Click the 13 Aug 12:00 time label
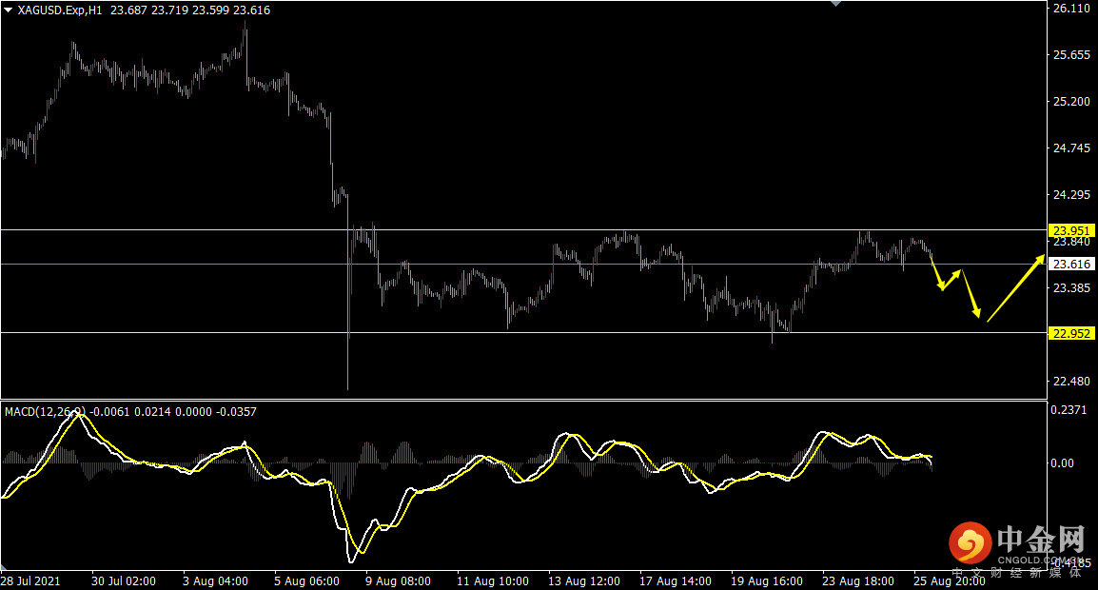The height and width of the screenshot is (590, 1098). (584, 581)
